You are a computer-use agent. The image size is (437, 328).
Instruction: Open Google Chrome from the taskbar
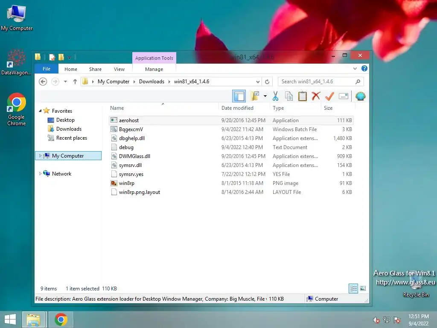61,319
